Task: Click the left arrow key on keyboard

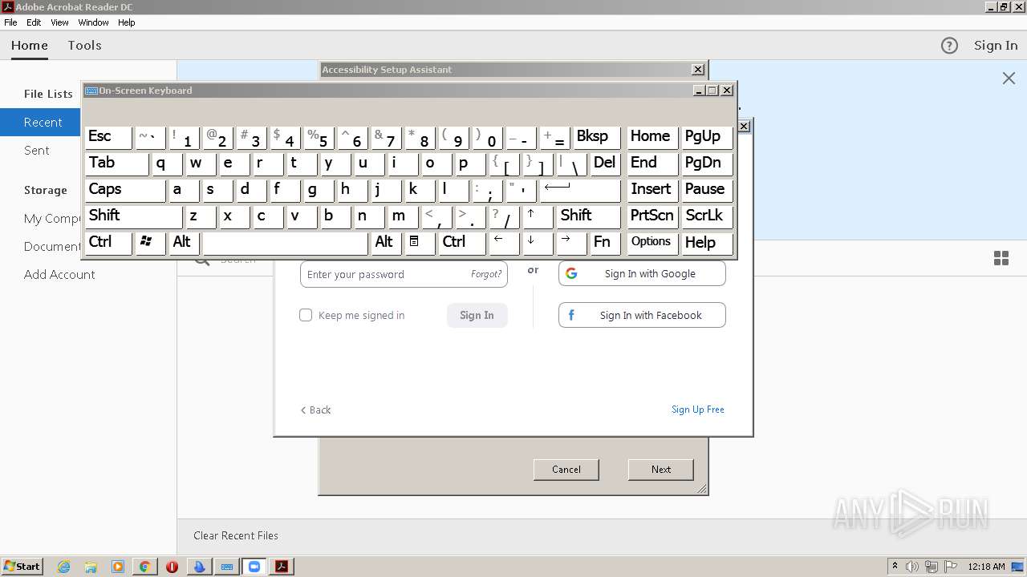Action: coord(504,242)
